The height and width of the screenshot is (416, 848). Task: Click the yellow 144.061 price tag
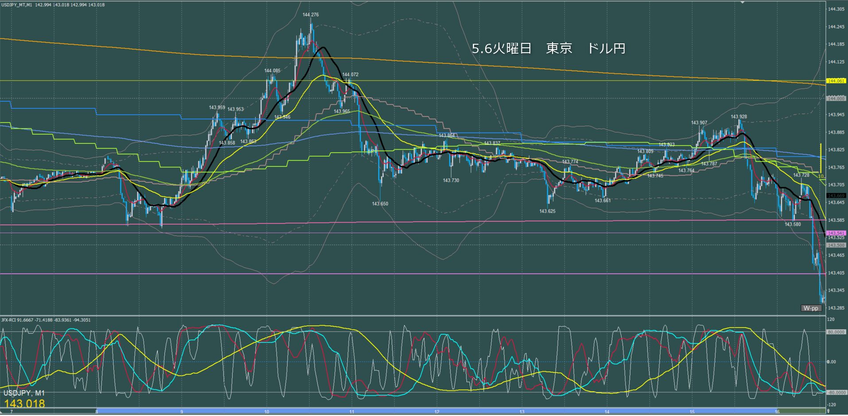836,81
